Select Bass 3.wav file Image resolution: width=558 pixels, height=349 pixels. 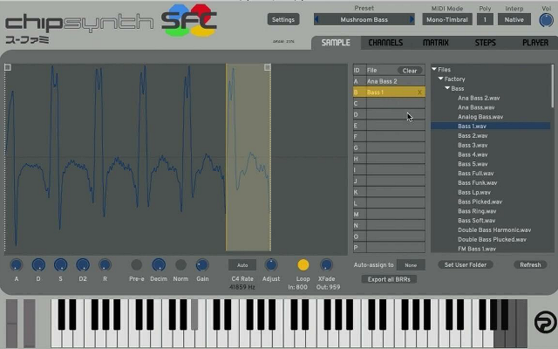pyautogui.click(x=473, y=146)
